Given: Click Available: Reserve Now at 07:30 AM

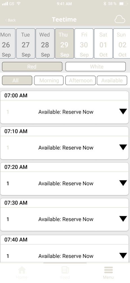Looking at the screenshot, I should [66, 219].
